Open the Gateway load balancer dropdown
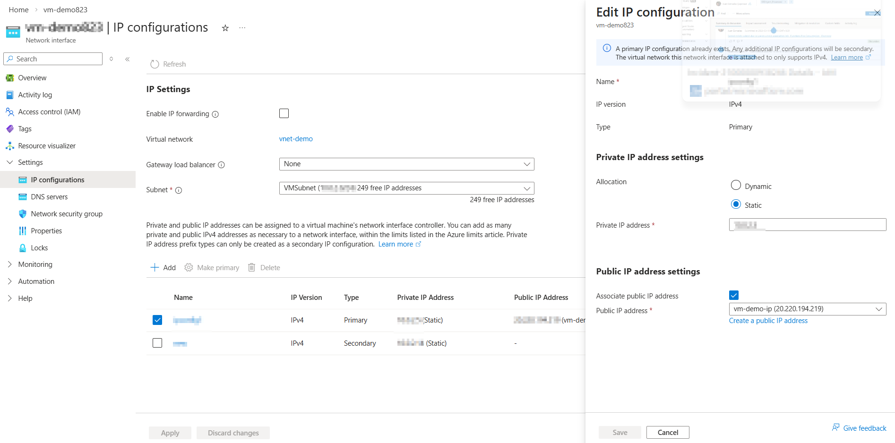895x443 pixels. click(x=406, y=164)
